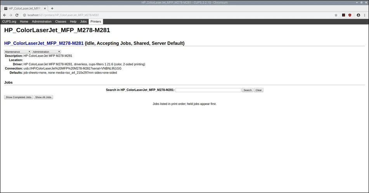Click 'Jobs listed in print order' text
This screenshot has height=193, width=369.
185,104
